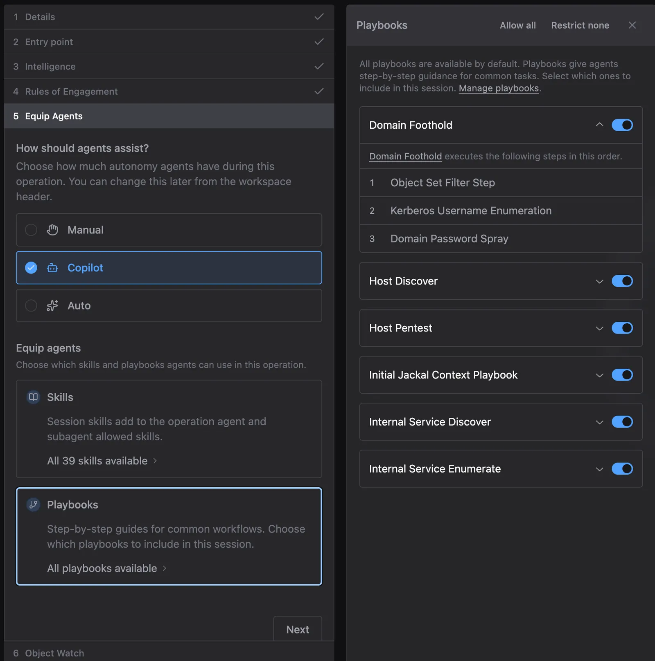Disable the Host Pentest playbook switch
The height and width of the screenshot is (661, 655).
point(622,328)
